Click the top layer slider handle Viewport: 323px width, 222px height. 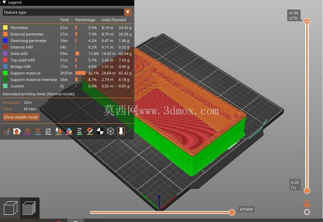pos(307,21)
